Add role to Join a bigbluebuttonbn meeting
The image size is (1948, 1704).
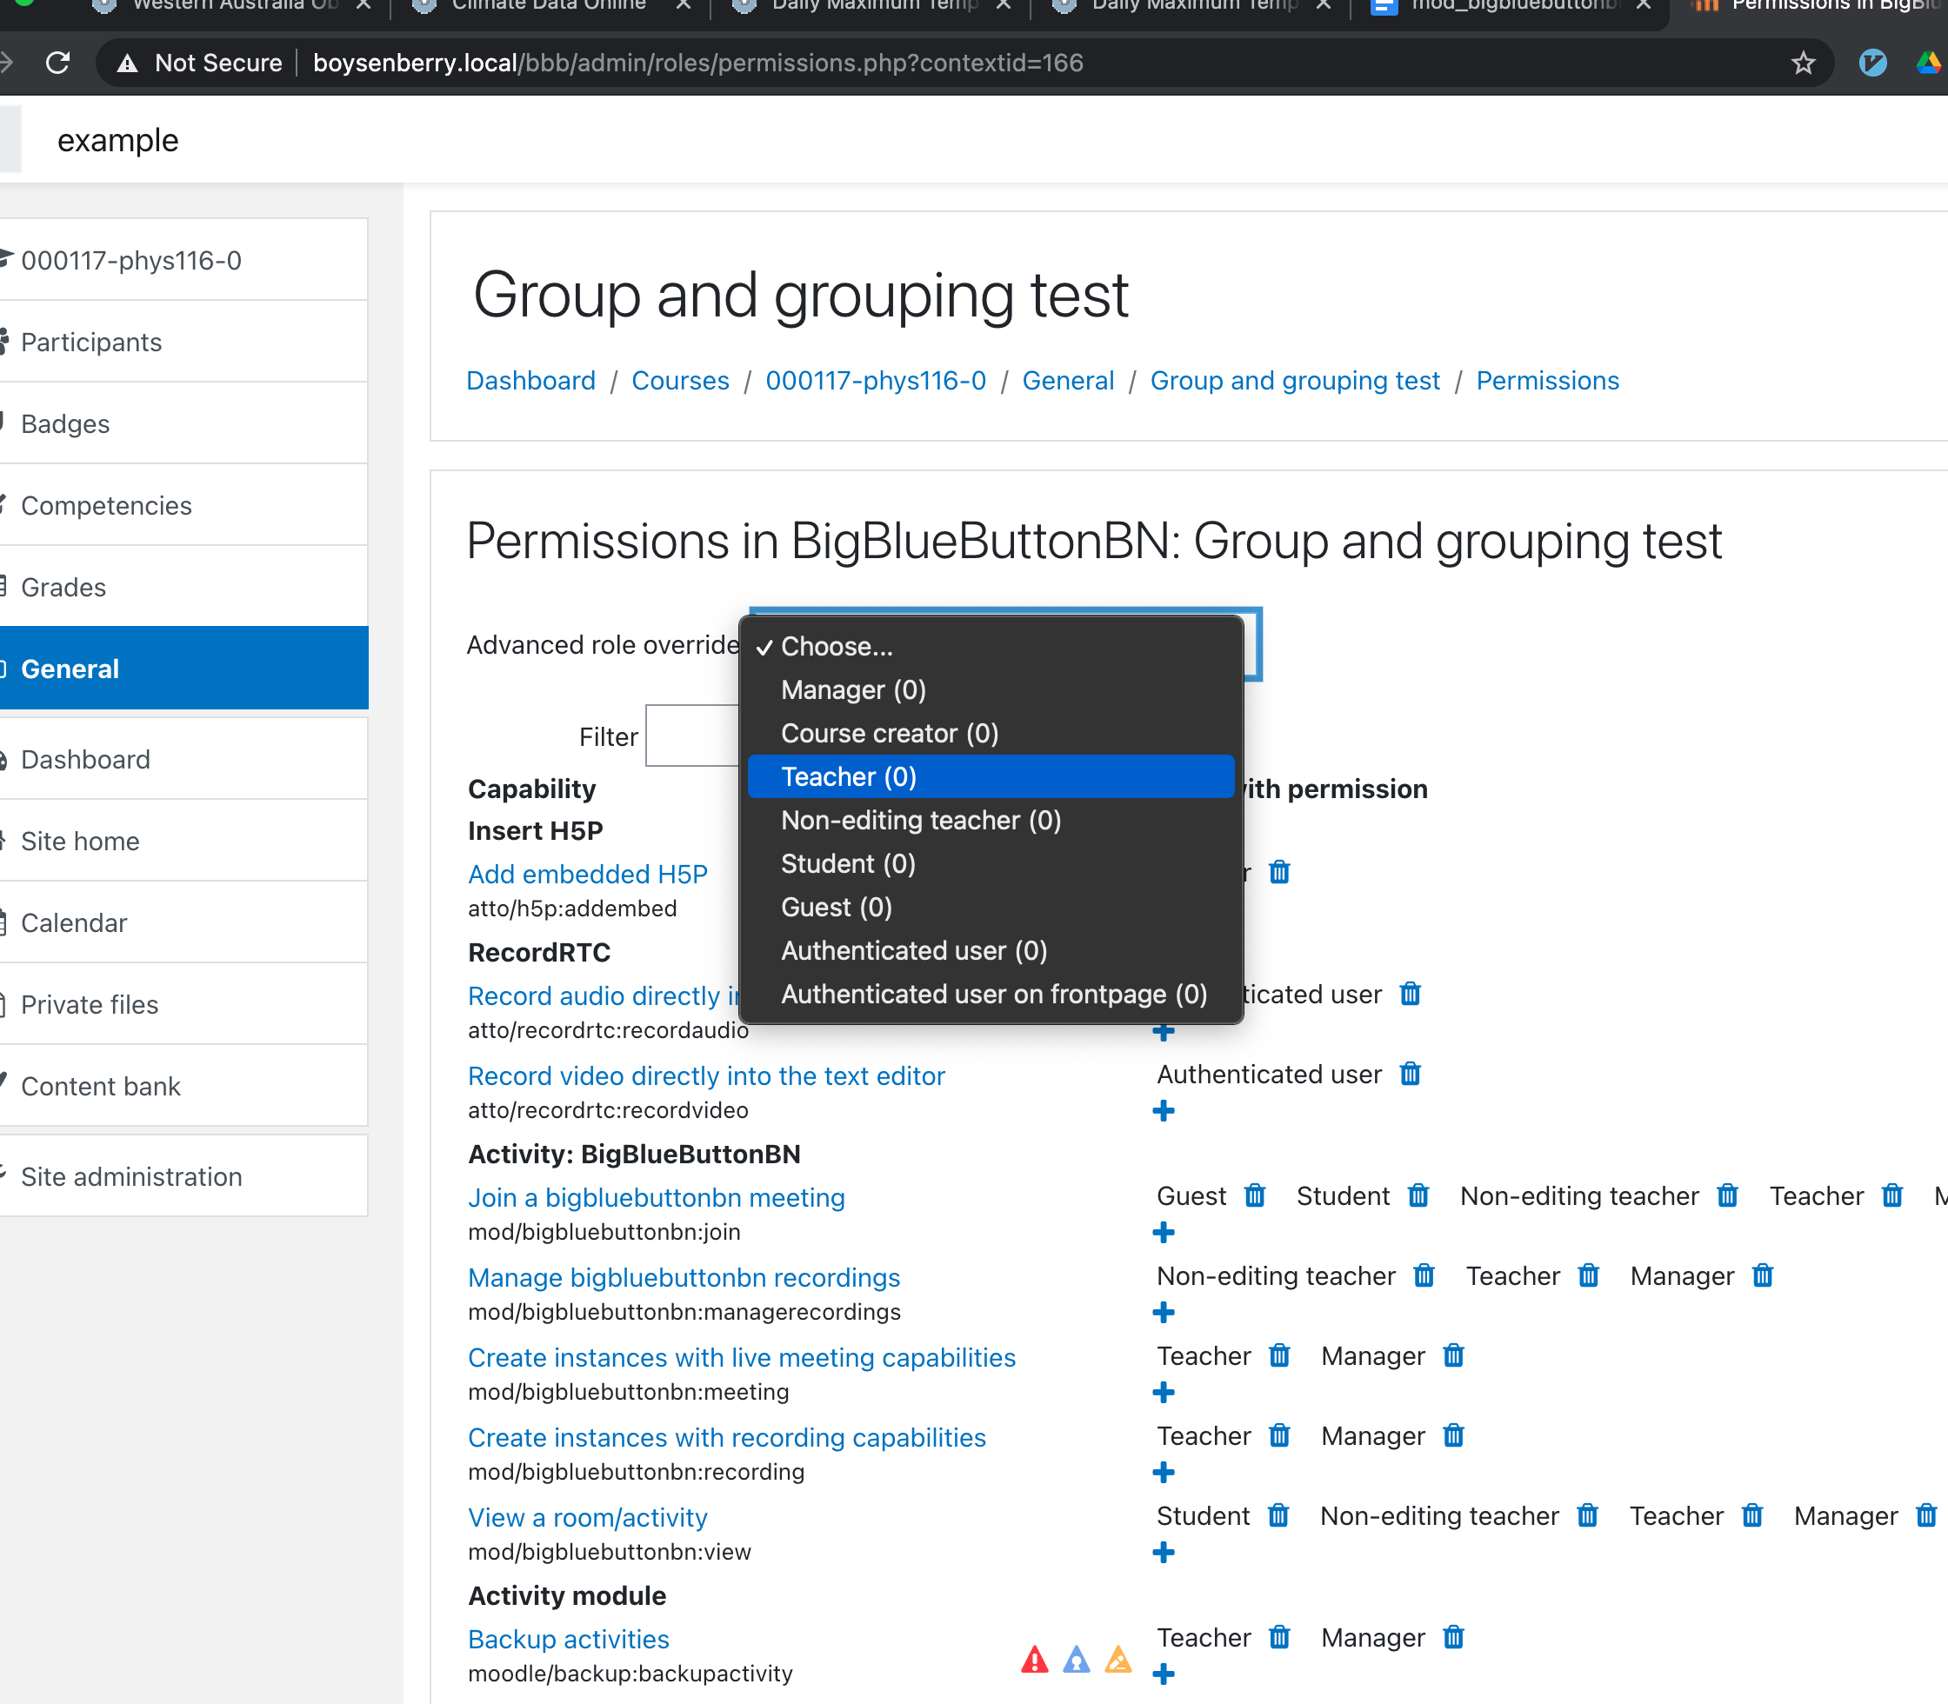1164,1233
